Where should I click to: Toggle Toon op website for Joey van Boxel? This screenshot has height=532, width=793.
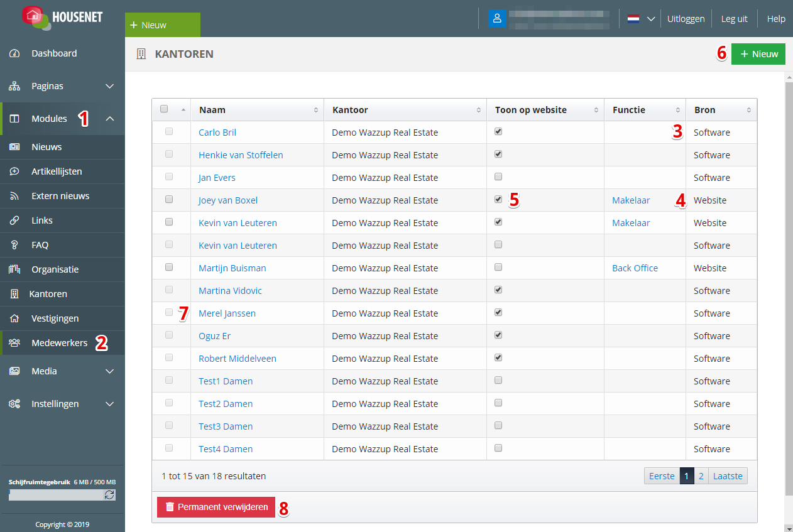point(498,200)
